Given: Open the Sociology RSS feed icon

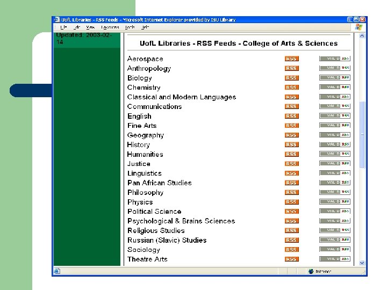Looking at the screenshot, I should [x=291, y=250].
